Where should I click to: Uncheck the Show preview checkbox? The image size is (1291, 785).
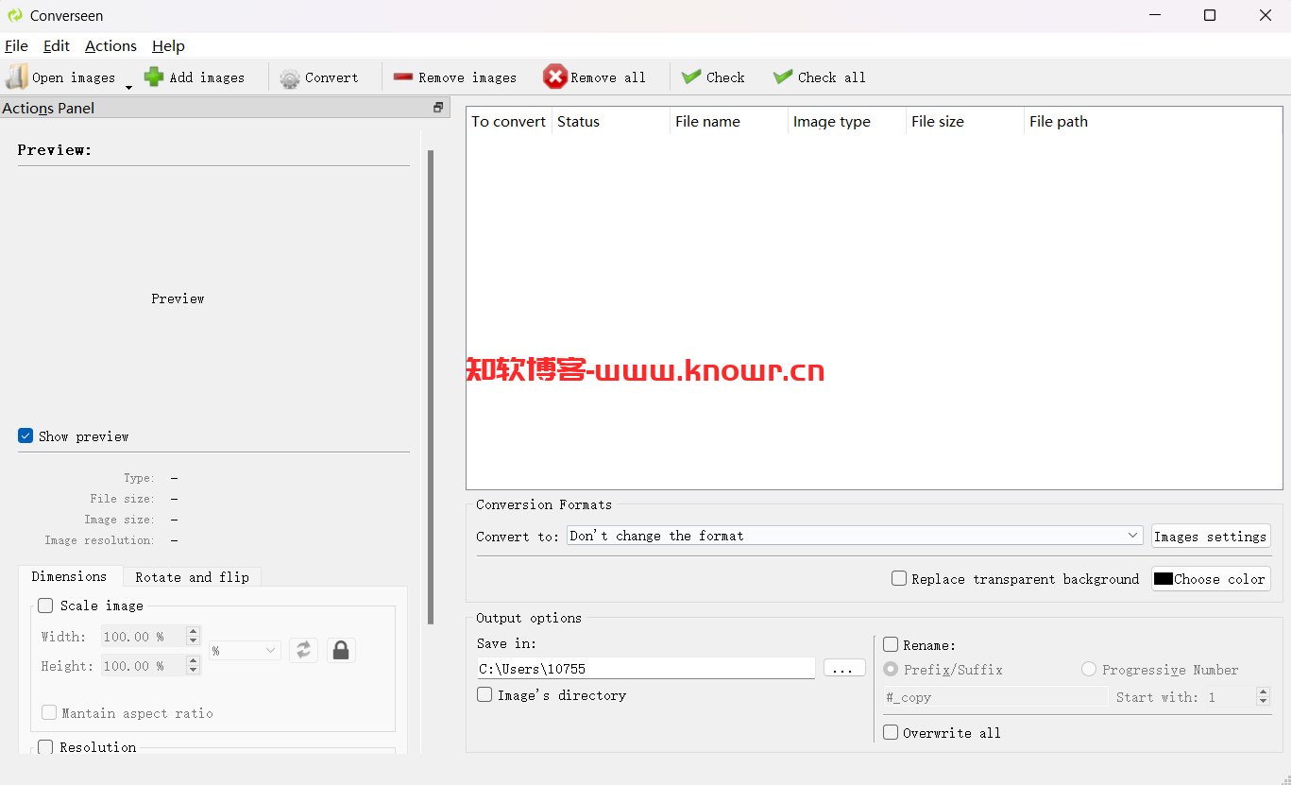[25, 435]
